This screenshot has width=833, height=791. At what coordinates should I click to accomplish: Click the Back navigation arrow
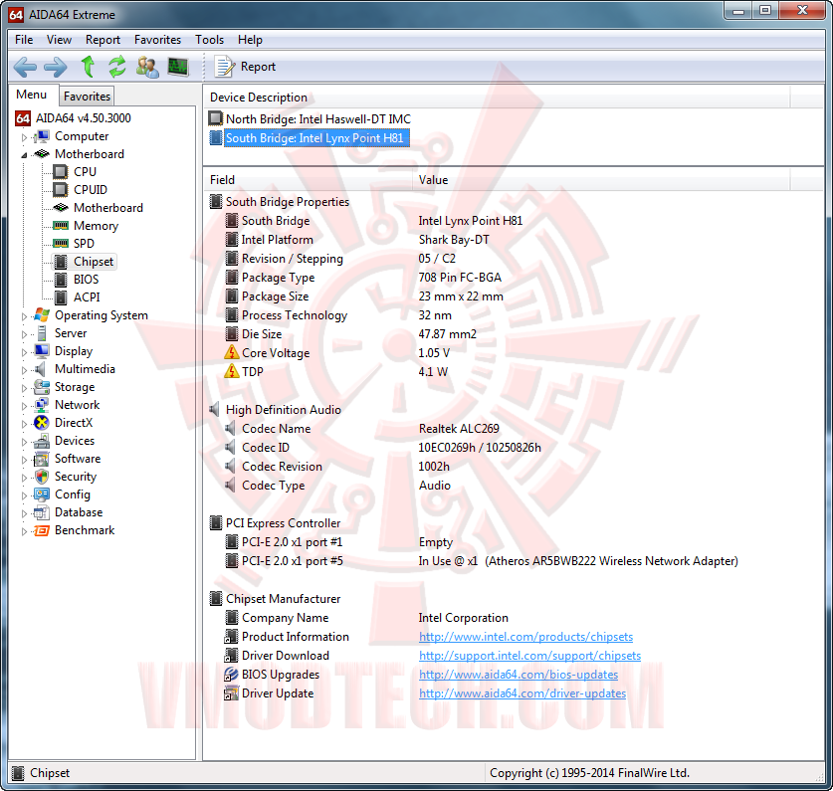point(25,67)
